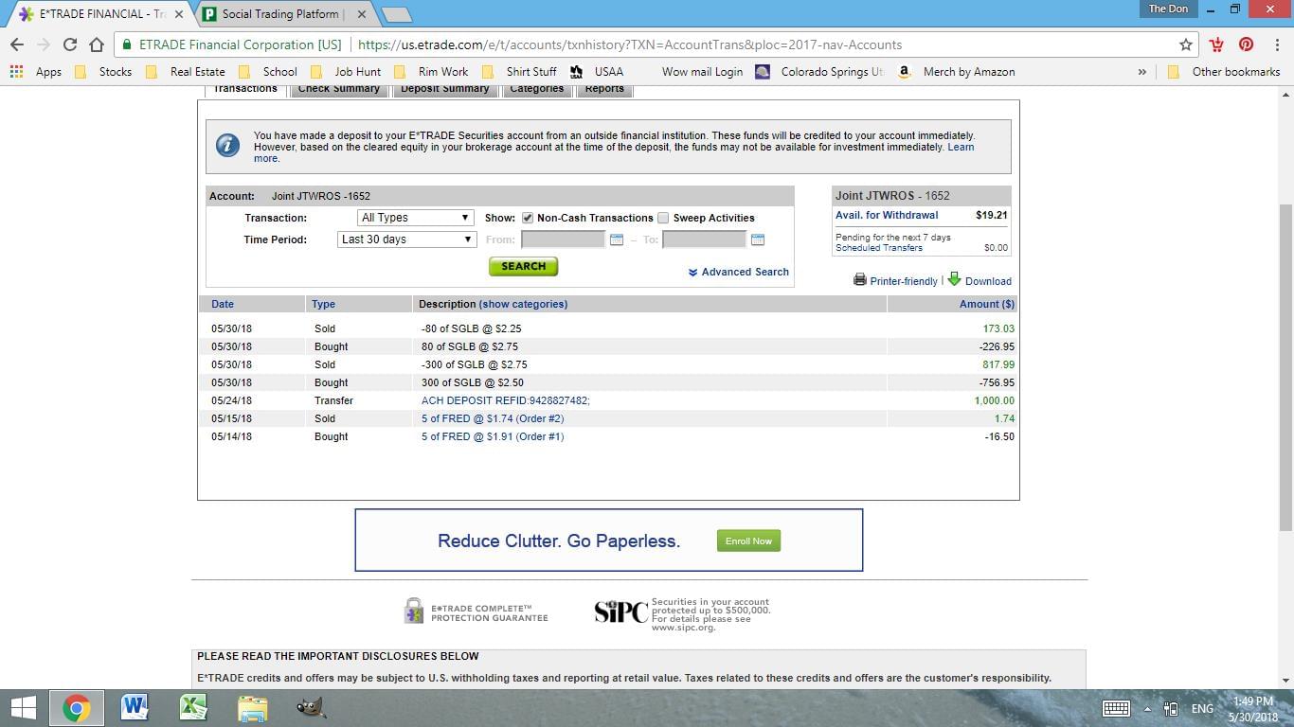
Task: Open Microsoft Word from the taskbar
Action: click(135, 708)
